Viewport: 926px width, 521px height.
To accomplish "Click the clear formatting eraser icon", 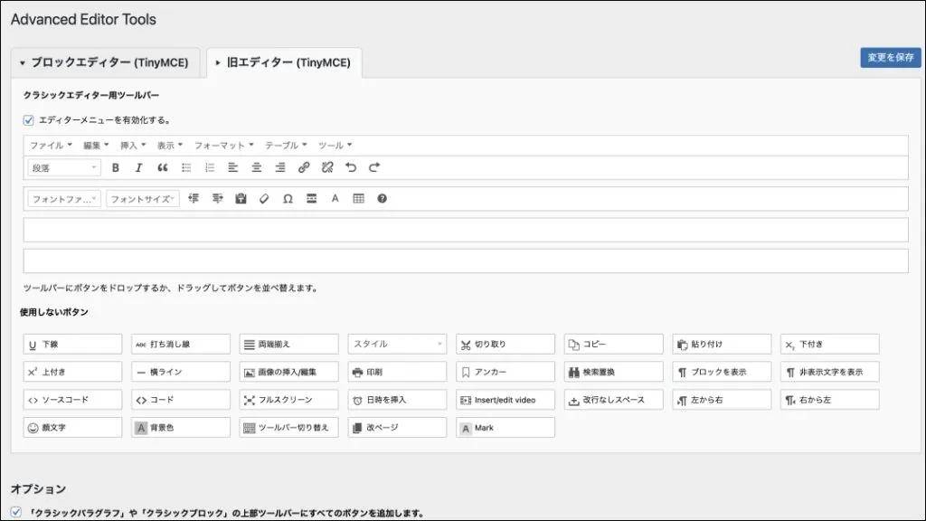I will pyautogui.click(x=264, y=198).
